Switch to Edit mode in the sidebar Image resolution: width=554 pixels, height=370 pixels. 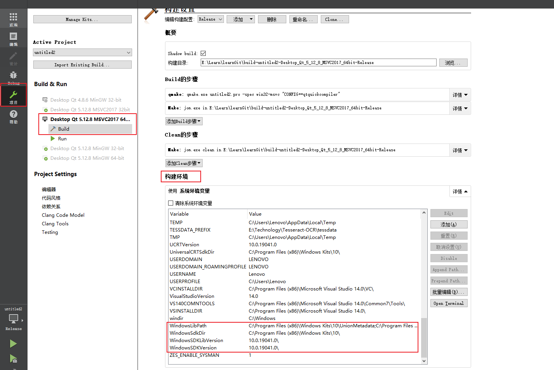14,38
